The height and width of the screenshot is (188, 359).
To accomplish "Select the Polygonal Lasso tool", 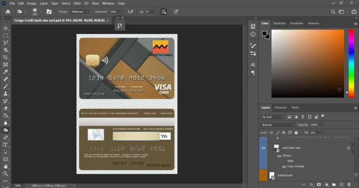I will [x=5, y=43].
